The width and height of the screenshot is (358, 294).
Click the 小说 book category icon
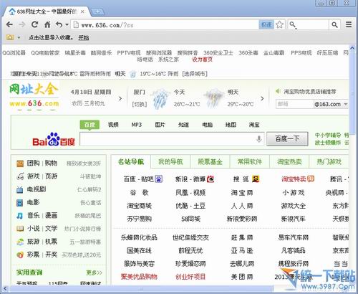point(20,229)
